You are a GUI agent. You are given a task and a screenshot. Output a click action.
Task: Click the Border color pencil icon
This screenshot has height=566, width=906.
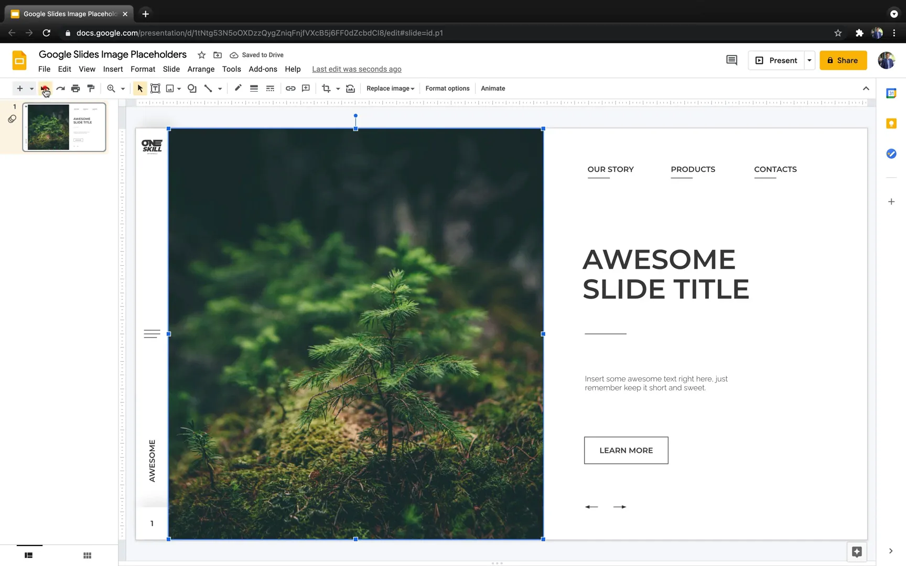238,89
